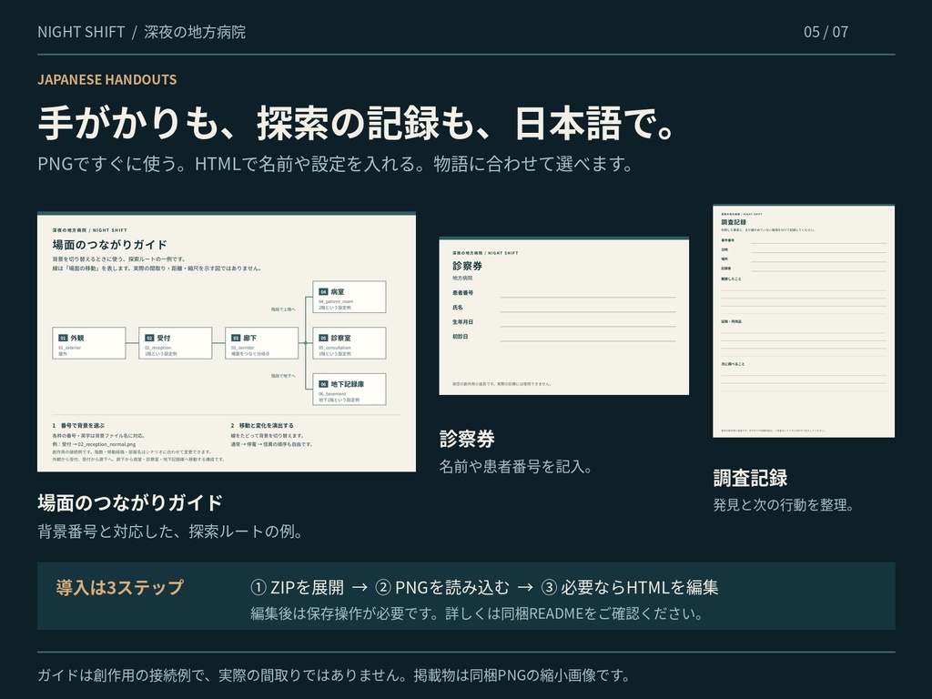This screenshot has height=699, width=932.
Task: Click the guide section 2 移動と変化を演出する
Action: (x=262, y=426)
